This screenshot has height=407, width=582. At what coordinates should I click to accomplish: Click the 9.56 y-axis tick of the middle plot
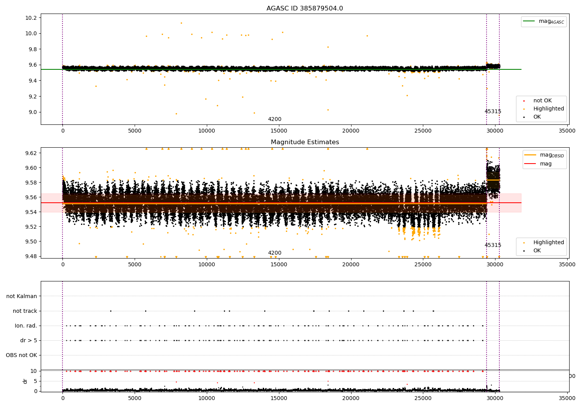(31, 197)
